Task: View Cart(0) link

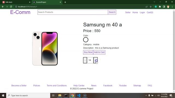Action: [x=150, y=13]
